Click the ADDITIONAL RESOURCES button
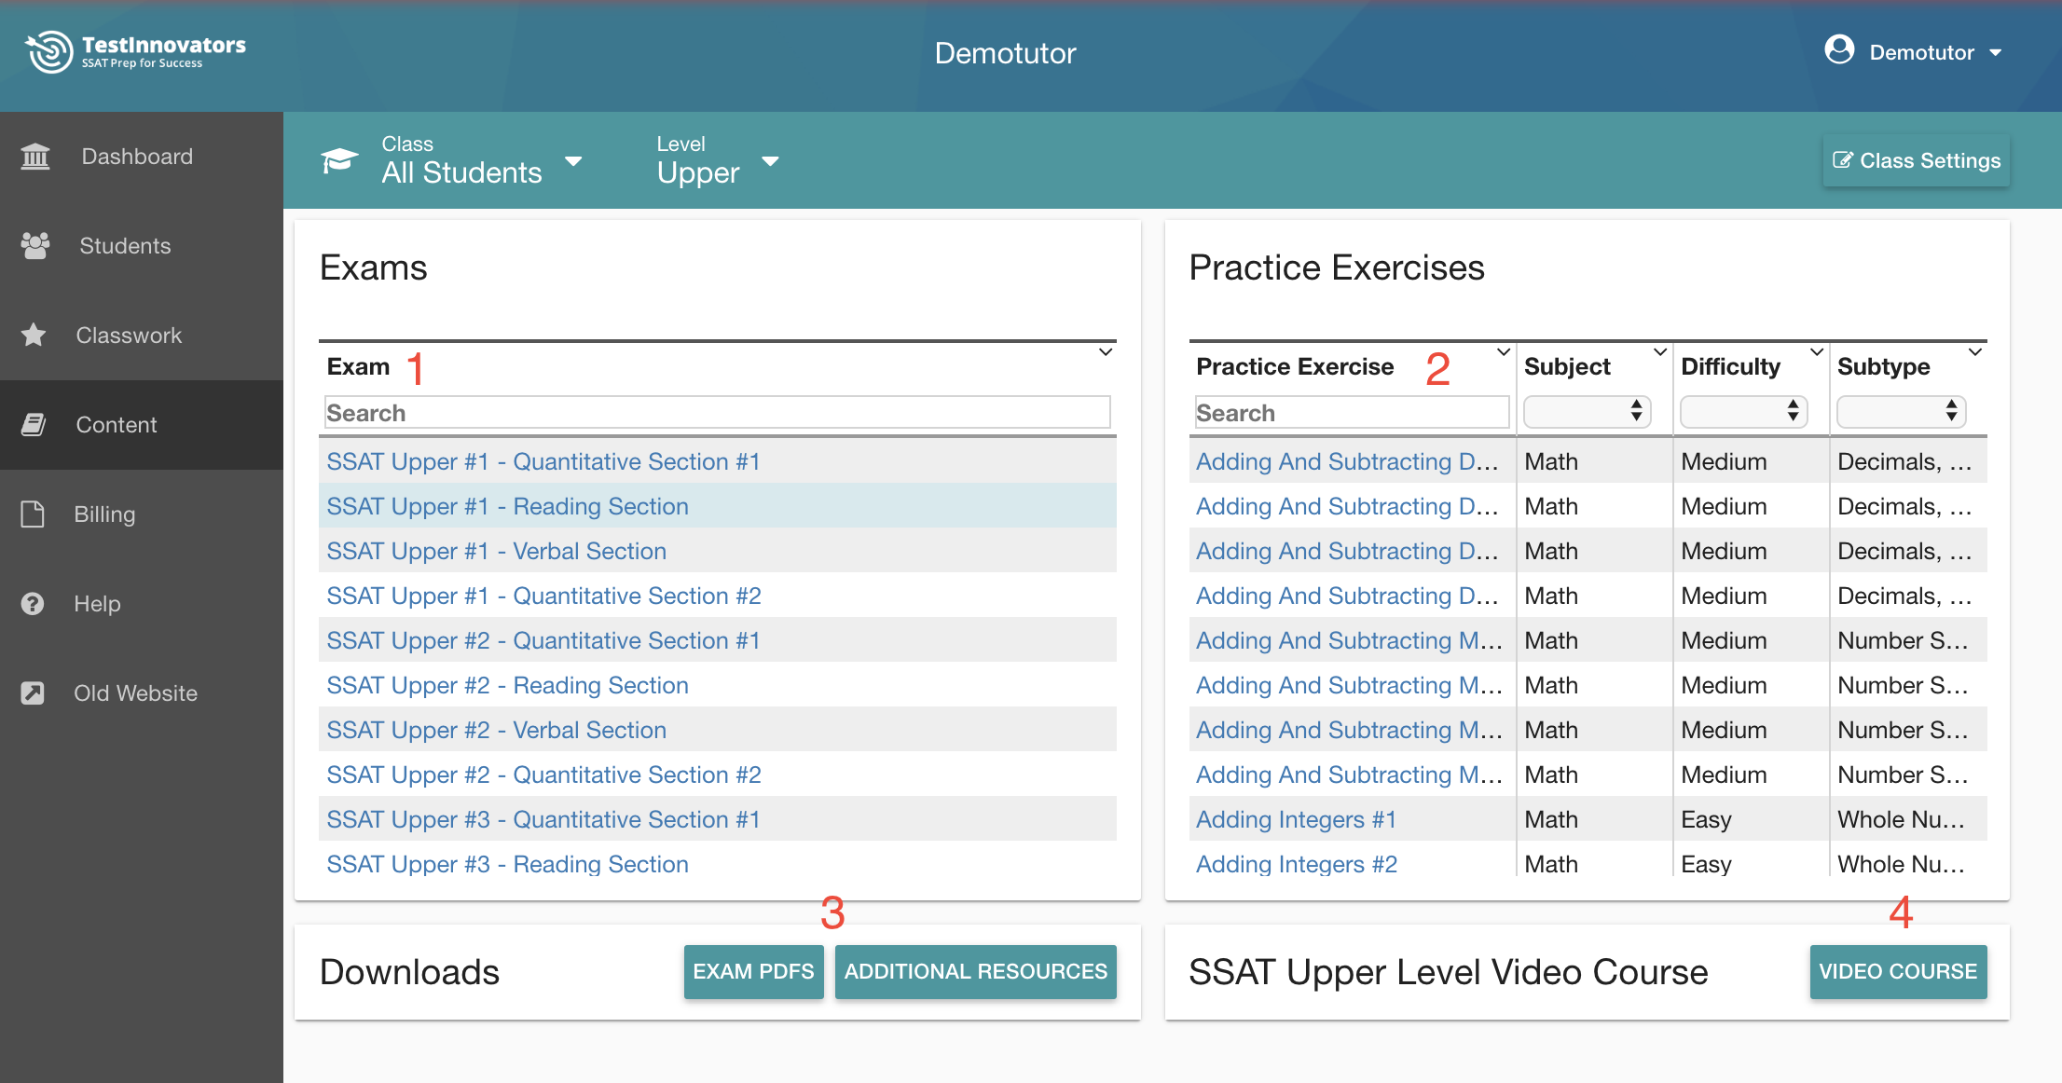2062x1083 pixels. click(975, 971)
